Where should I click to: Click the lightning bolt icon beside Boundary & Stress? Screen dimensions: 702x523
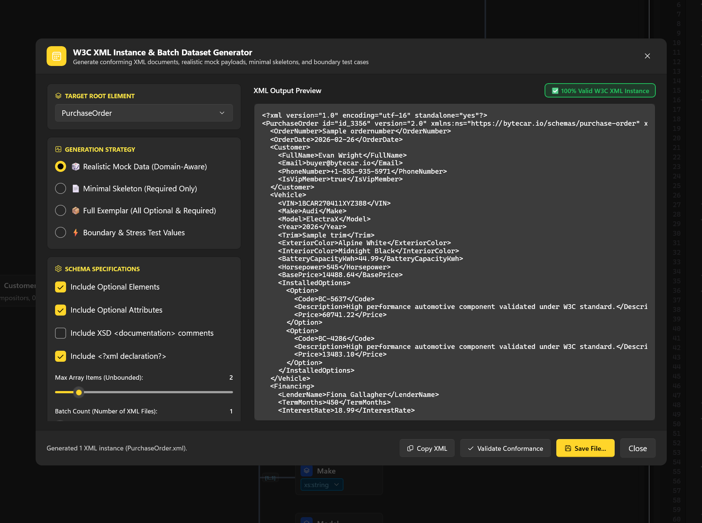pos(76,233)
